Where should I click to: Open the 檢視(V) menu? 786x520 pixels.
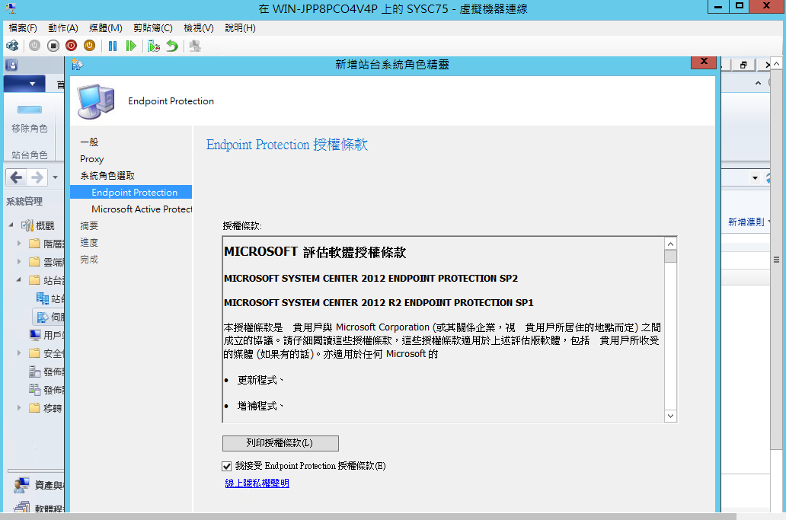click(199, 28)
